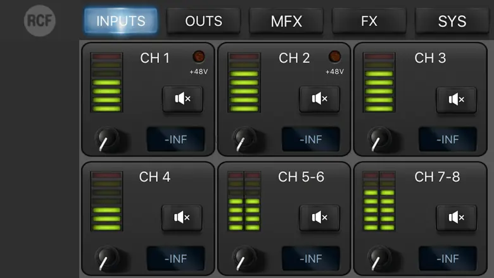Click the CH 2 channel label
The image size is (494, 278).
coord(294,58)
